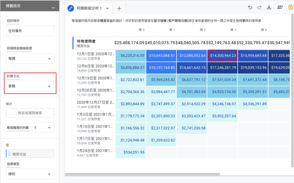The width and height of the screenshot is (294, 183).
Task: Click the blue pencil edit icon
Action: pyautogui.click(x=71, y=8)
